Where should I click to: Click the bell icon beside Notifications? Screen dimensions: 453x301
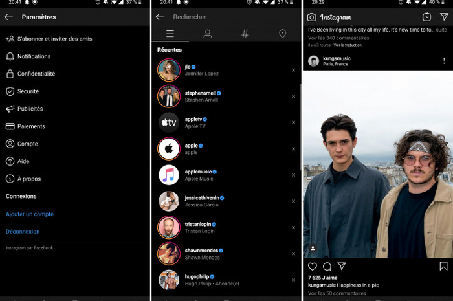point(10,56)
